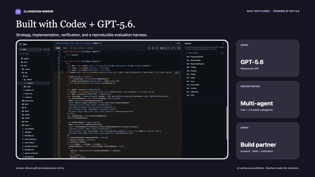Collapse the analyze folder
The width and height of the screenshot is (315, 177).
[x=22, y=80]
